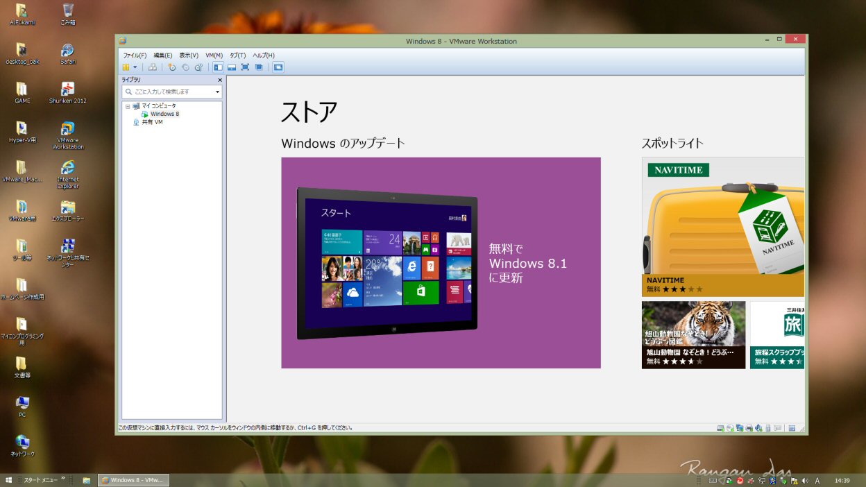Click the Windows Start button on taskbar

coord(9,480)
